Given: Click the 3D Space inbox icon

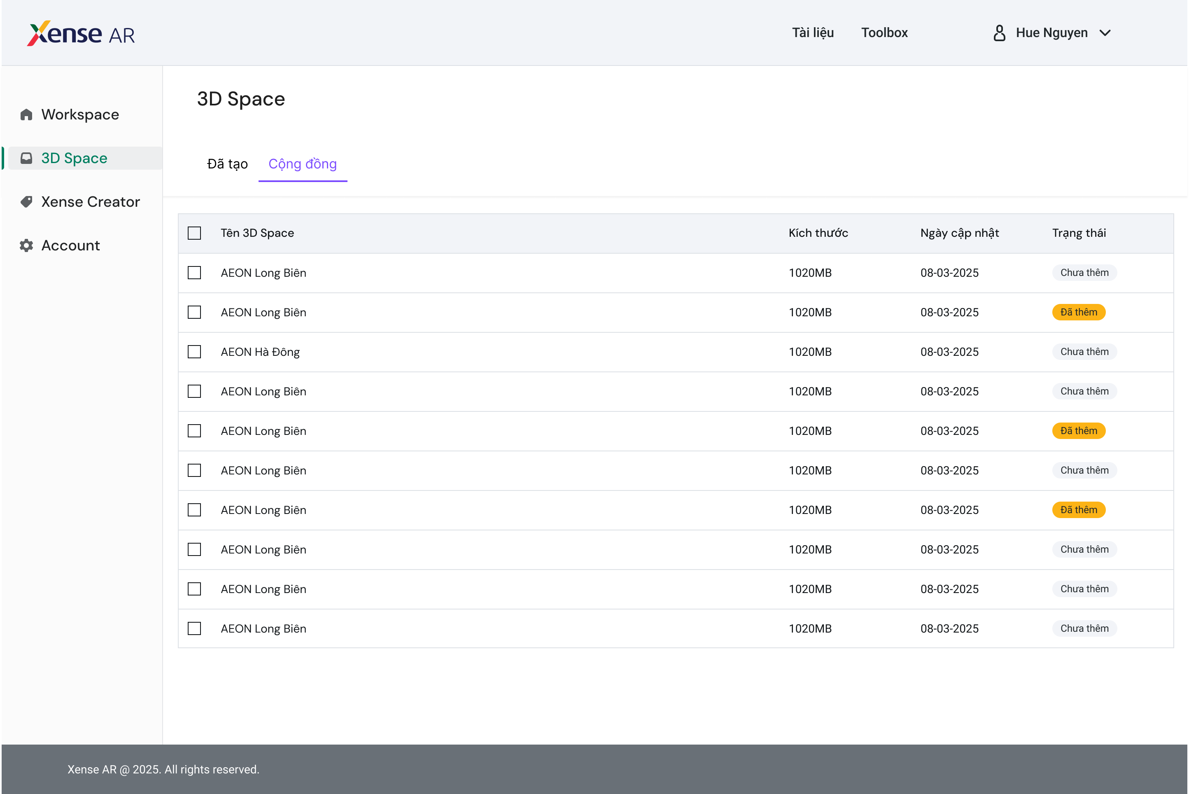Looking at the screenshot, I should click(26, 159).
